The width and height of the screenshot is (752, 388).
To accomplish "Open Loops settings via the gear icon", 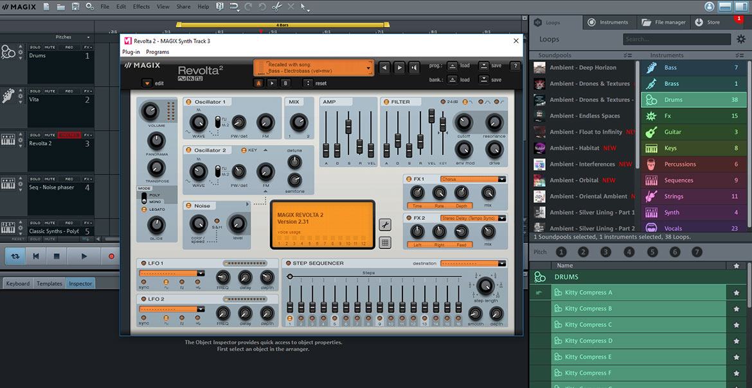I will 740,39.
